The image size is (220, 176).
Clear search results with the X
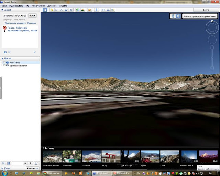pos(35,52)
